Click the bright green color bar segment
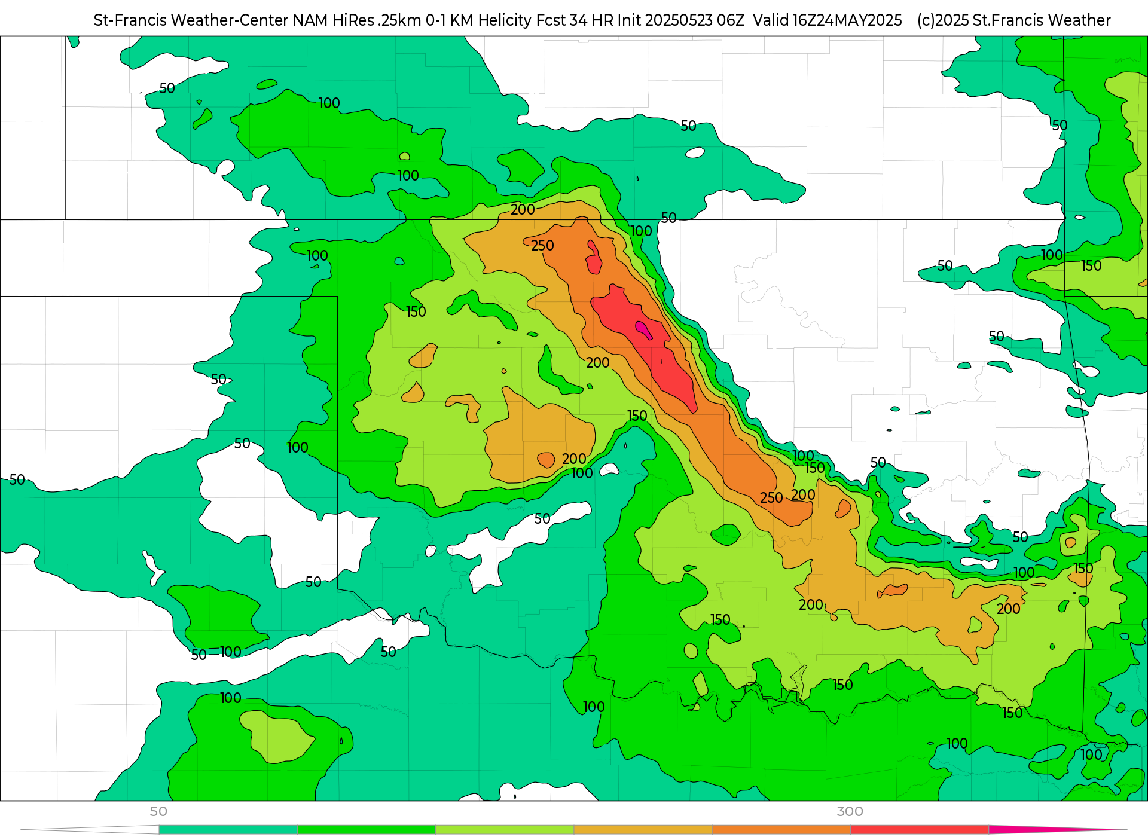This screenshot has height=837, width=1148. pyautogui.click(x=367, y=830)
